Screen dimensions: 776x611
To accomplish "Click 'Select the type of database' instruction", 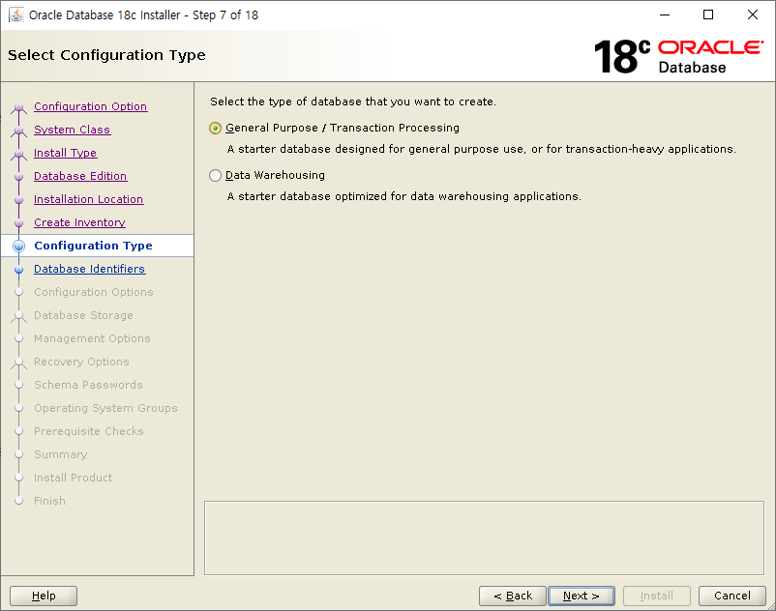I will [x=353, y=102].
